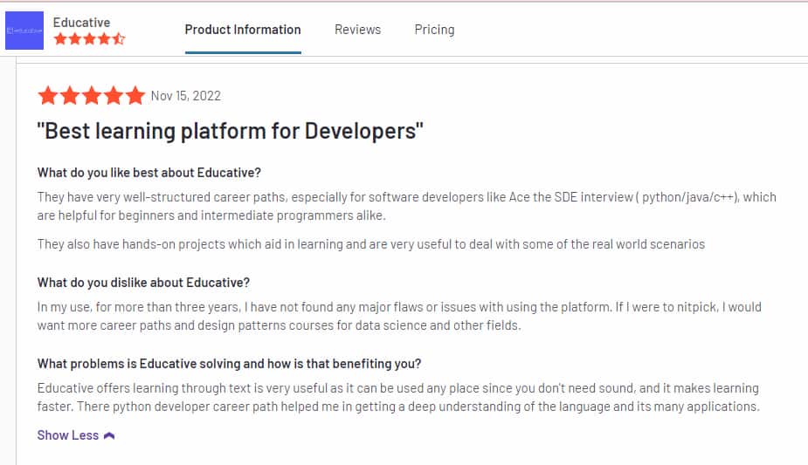Switch to the Reviews tab
This screenshot has width=808, height=465.
(357, 30)
